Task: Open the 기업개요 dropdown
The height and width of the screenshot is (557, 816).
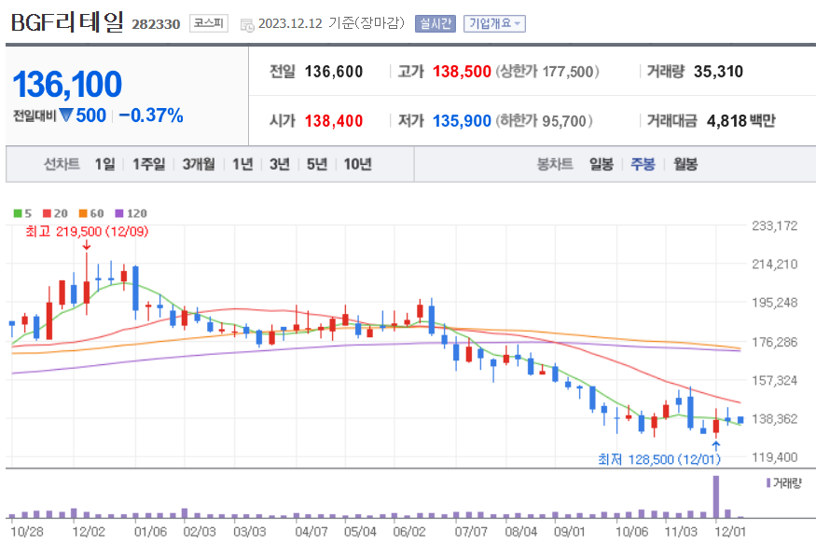Action: pyautogui.click(x=494, y=24)
